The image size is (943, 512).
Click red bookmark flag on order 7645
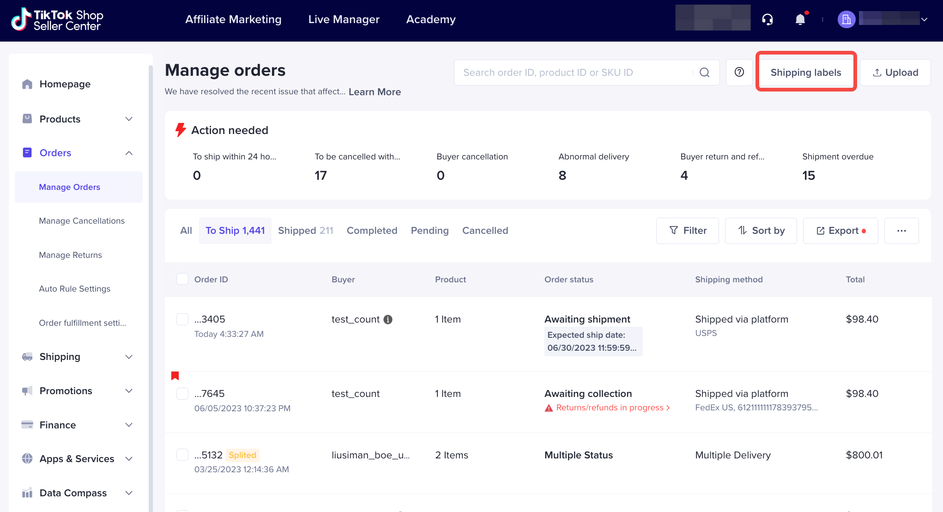tap(175, 376)
